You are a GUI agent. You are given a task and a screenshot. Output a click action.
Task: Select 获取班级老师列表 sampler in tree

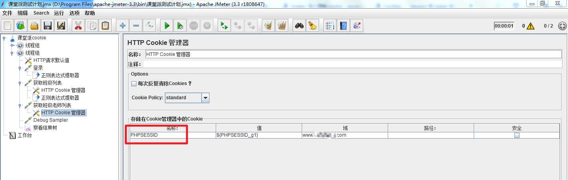point(52,105)
